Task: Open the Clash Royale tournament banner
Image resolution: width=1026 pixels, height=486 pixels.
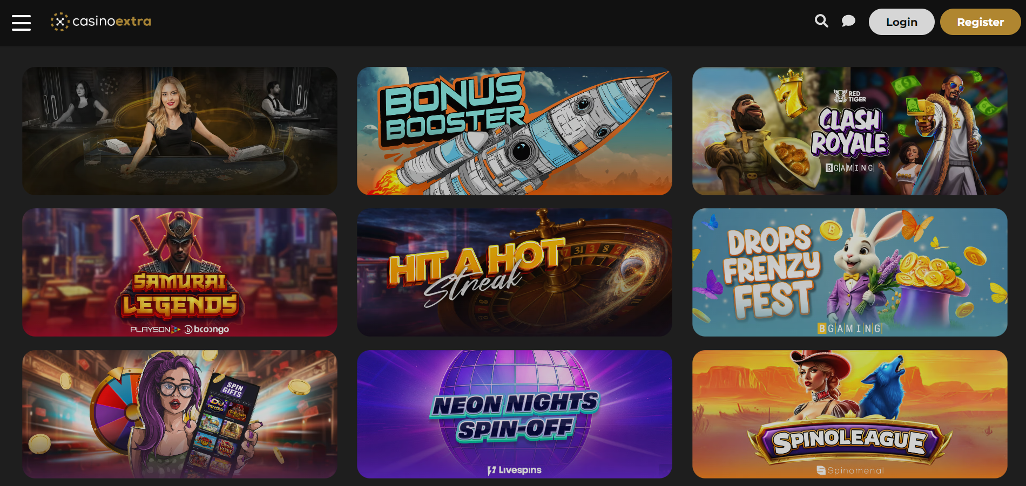Action: click(850, 131)
